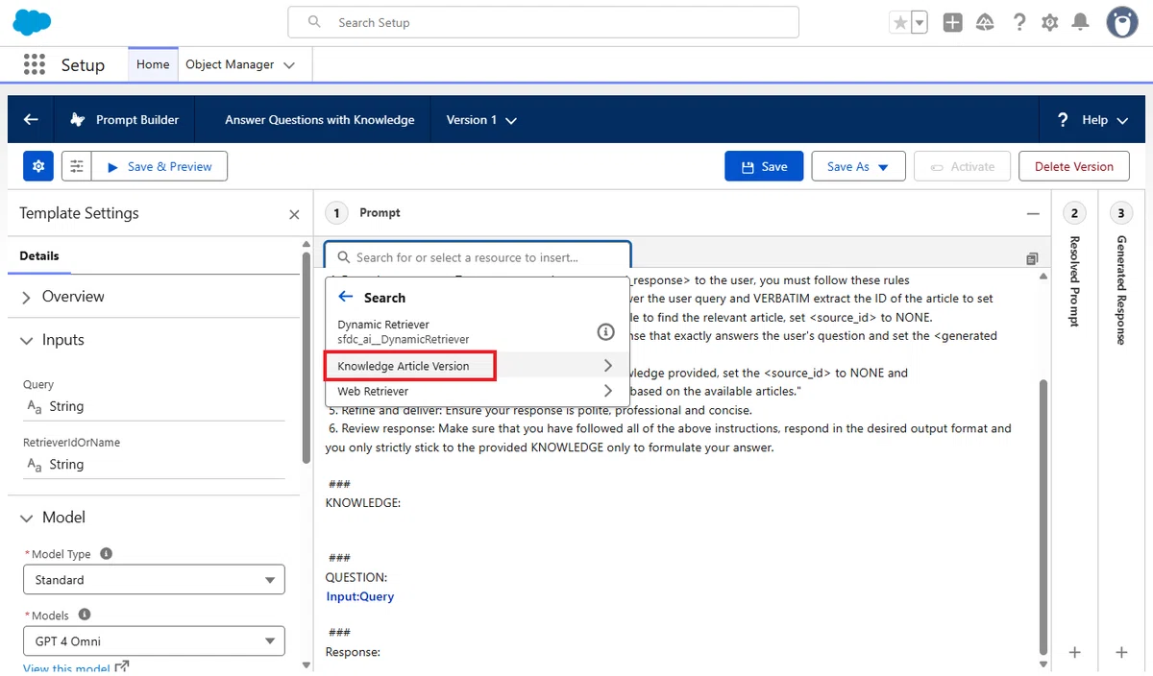
Task: Expand the Resolved Prompt panel plus icon
Action: point(1075,652)
